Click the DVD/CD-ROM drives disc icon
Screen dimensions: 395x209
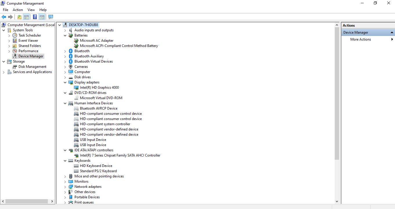71,93
